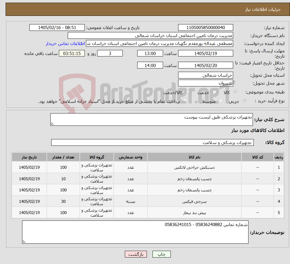Click the اطلاعات کالاهای مورد نیاز heading
The image size is (290, 264).
[258, 130]
